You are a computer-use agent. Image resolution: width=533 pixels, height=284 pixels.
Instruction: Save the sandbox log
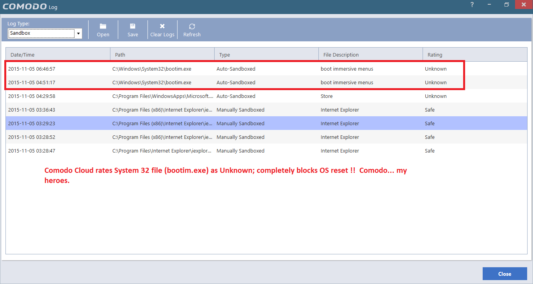pyautogui.click(x=133, y=30)
